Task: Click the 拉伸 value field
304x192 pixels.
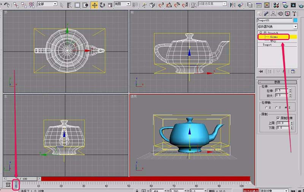Action: pyautogui.click(x=282, y=90)
